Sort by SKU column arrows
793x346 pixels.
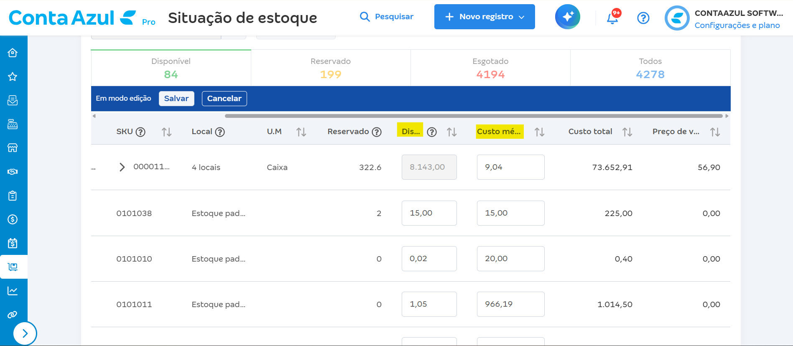167,132
